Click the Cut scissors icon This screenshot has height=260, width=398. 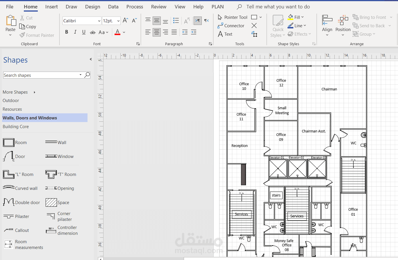(x=22, y=18)
